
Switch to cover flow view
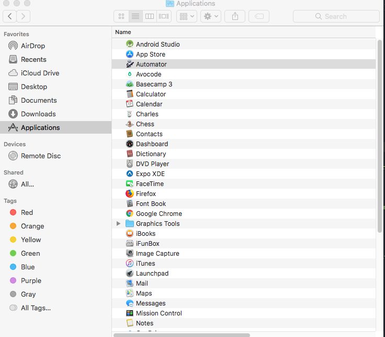tap(164, 16)
